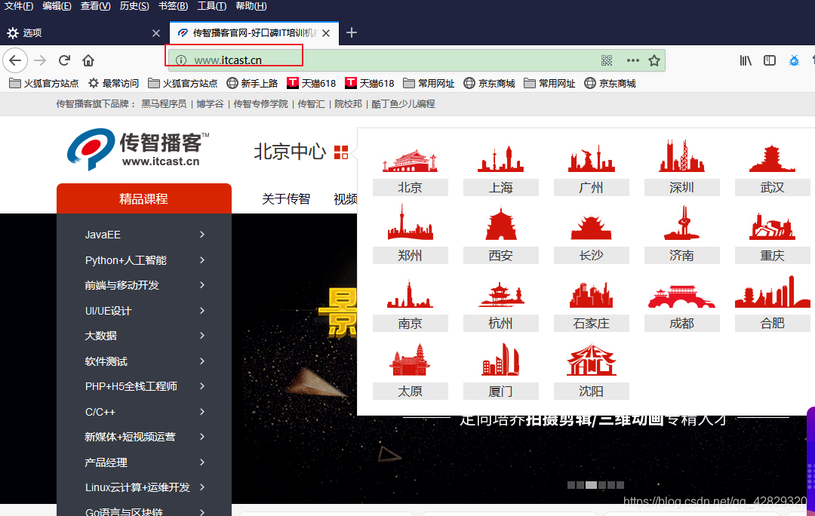
Task: Select the Wuhan tower icon
Action: click(772, 158)
